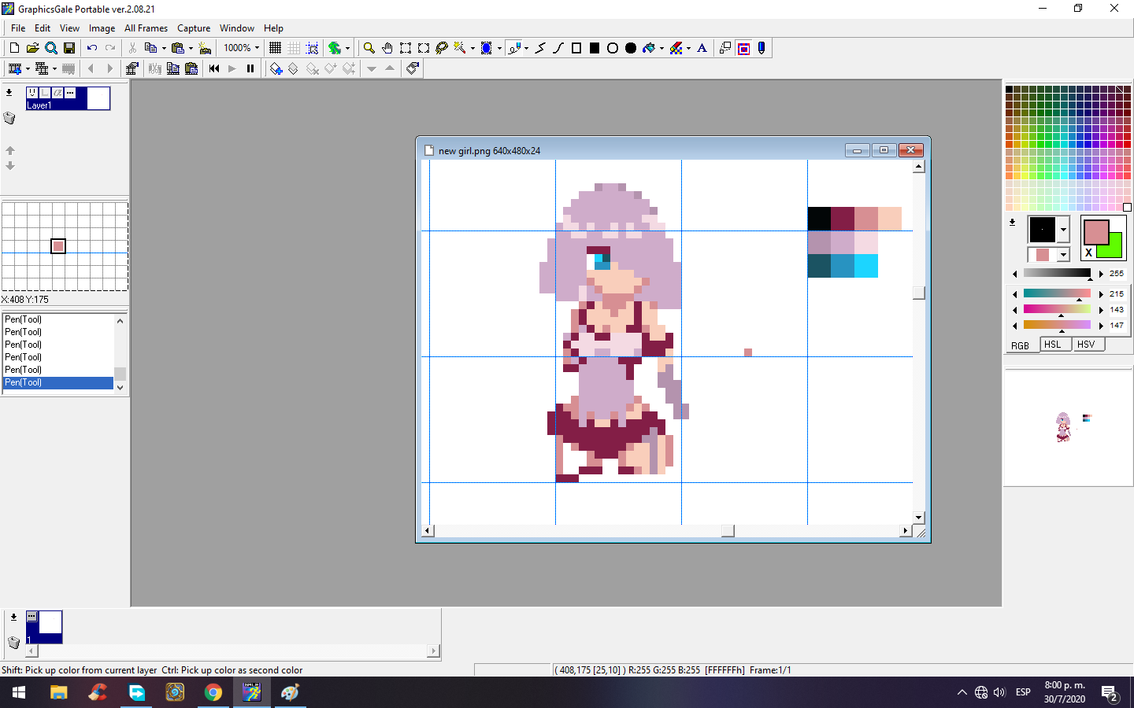
Task: Select the rectangle selection tool
Action: click(405, 48)
